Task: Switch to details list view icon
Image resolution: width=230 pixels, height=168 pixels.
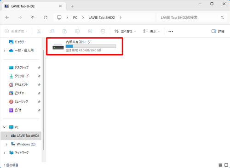Action: pos(220,165)
